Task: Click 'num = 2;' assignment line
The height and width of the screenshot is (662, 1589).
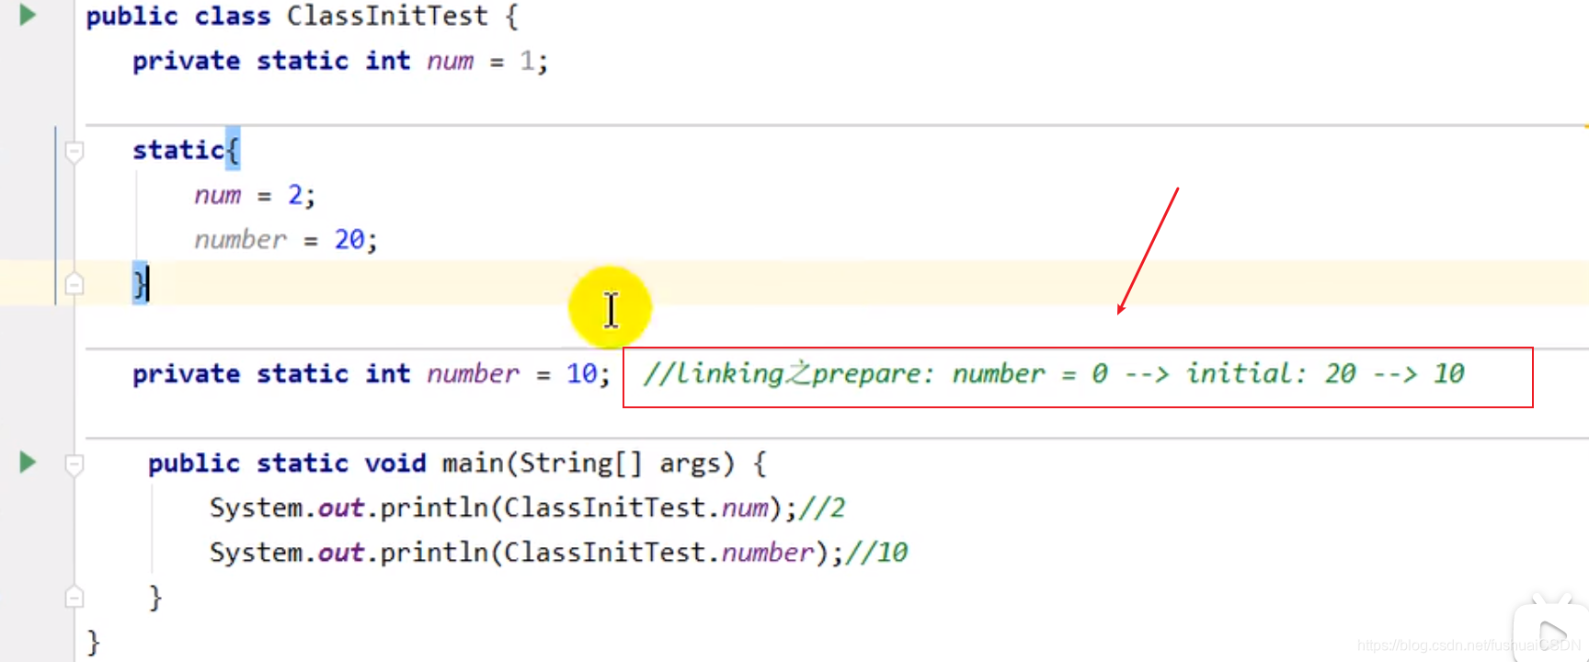Action: tap(255, 195)
